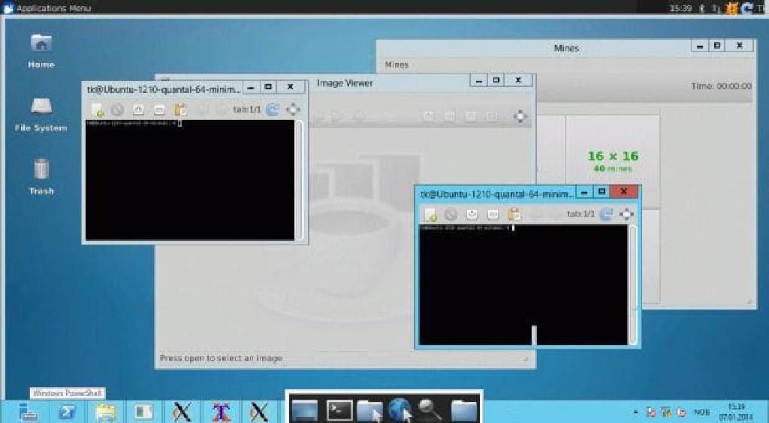Click the first black X taskbar icon

182,412
